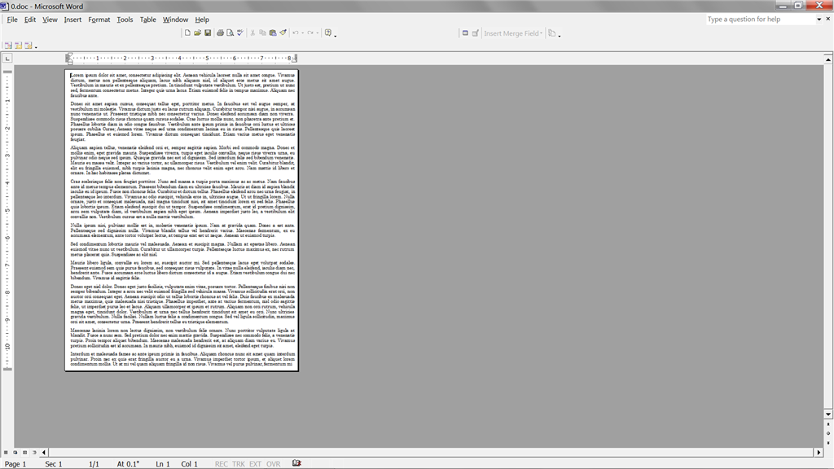Switch to Outline view button

coord(34,453)
